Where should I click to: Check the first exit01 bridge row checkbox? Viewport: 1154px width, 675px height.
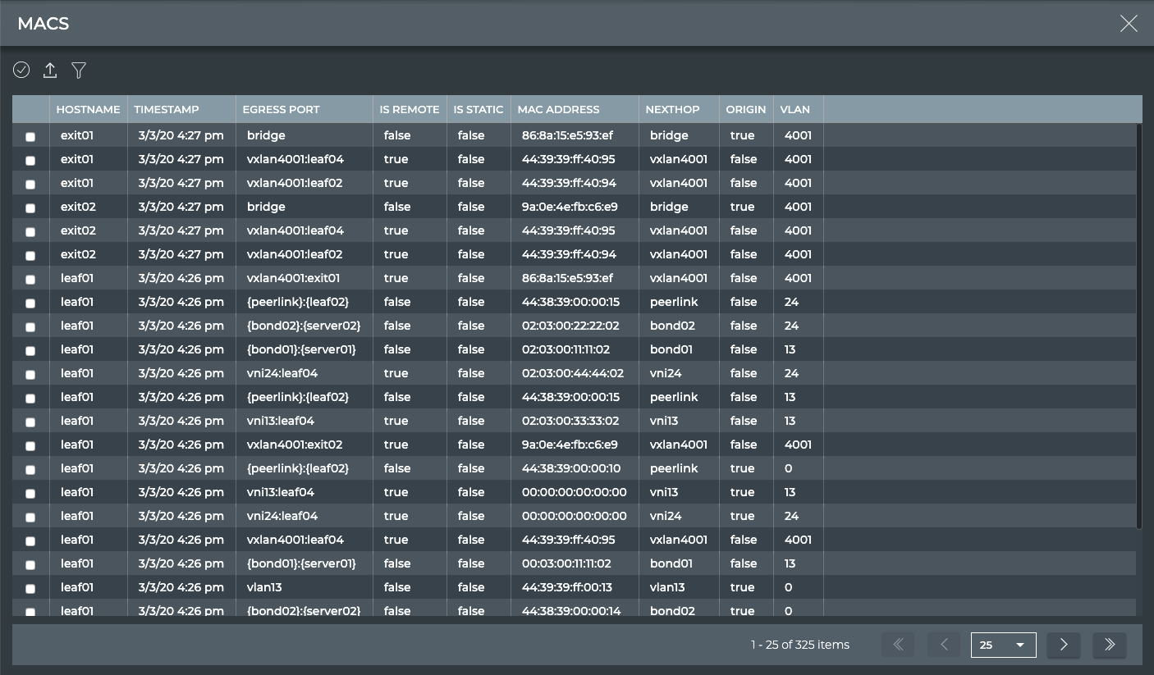pos(30,137)
